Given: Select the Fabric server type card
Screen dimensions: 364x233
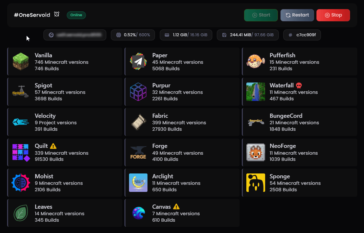Looking at the screenshot, I should 182,122.
